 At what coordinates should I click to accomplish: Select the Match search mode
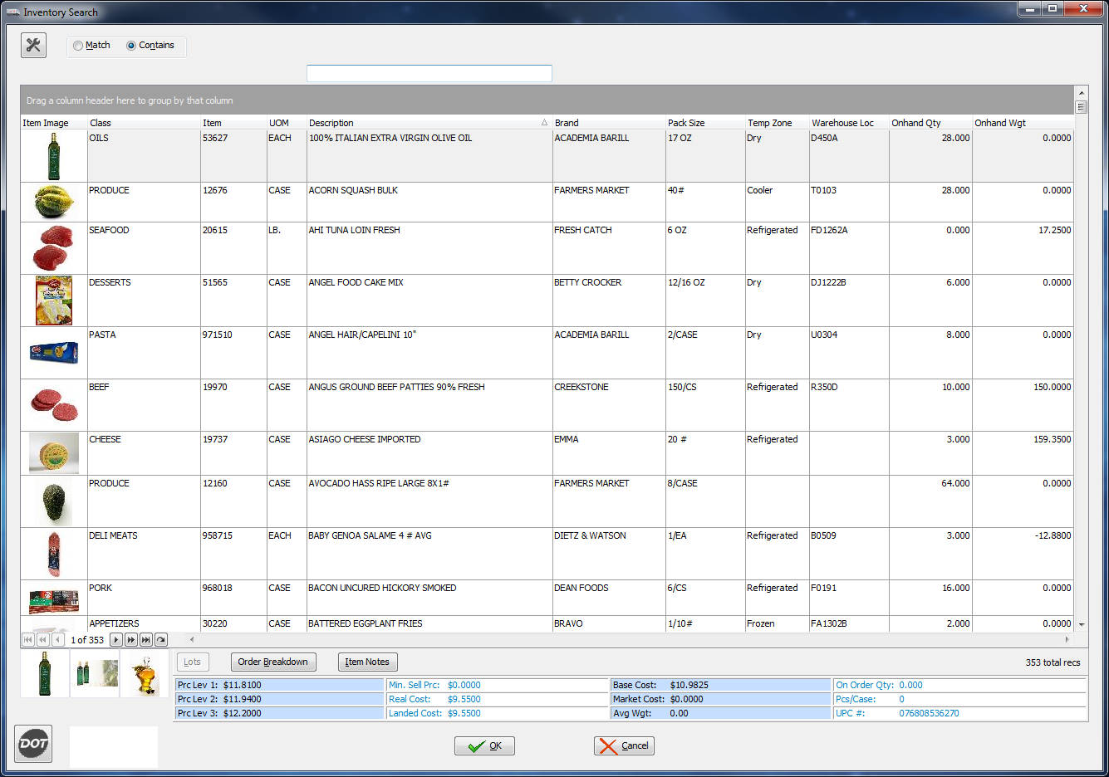point(79,46)
